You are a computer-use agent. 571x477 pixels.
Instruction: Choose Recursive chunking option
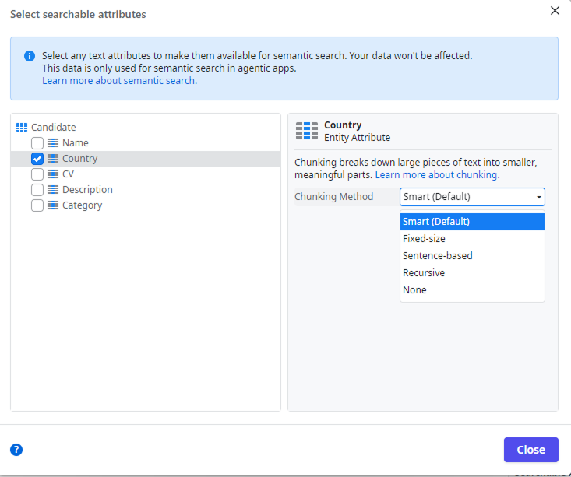click(472, 273)
